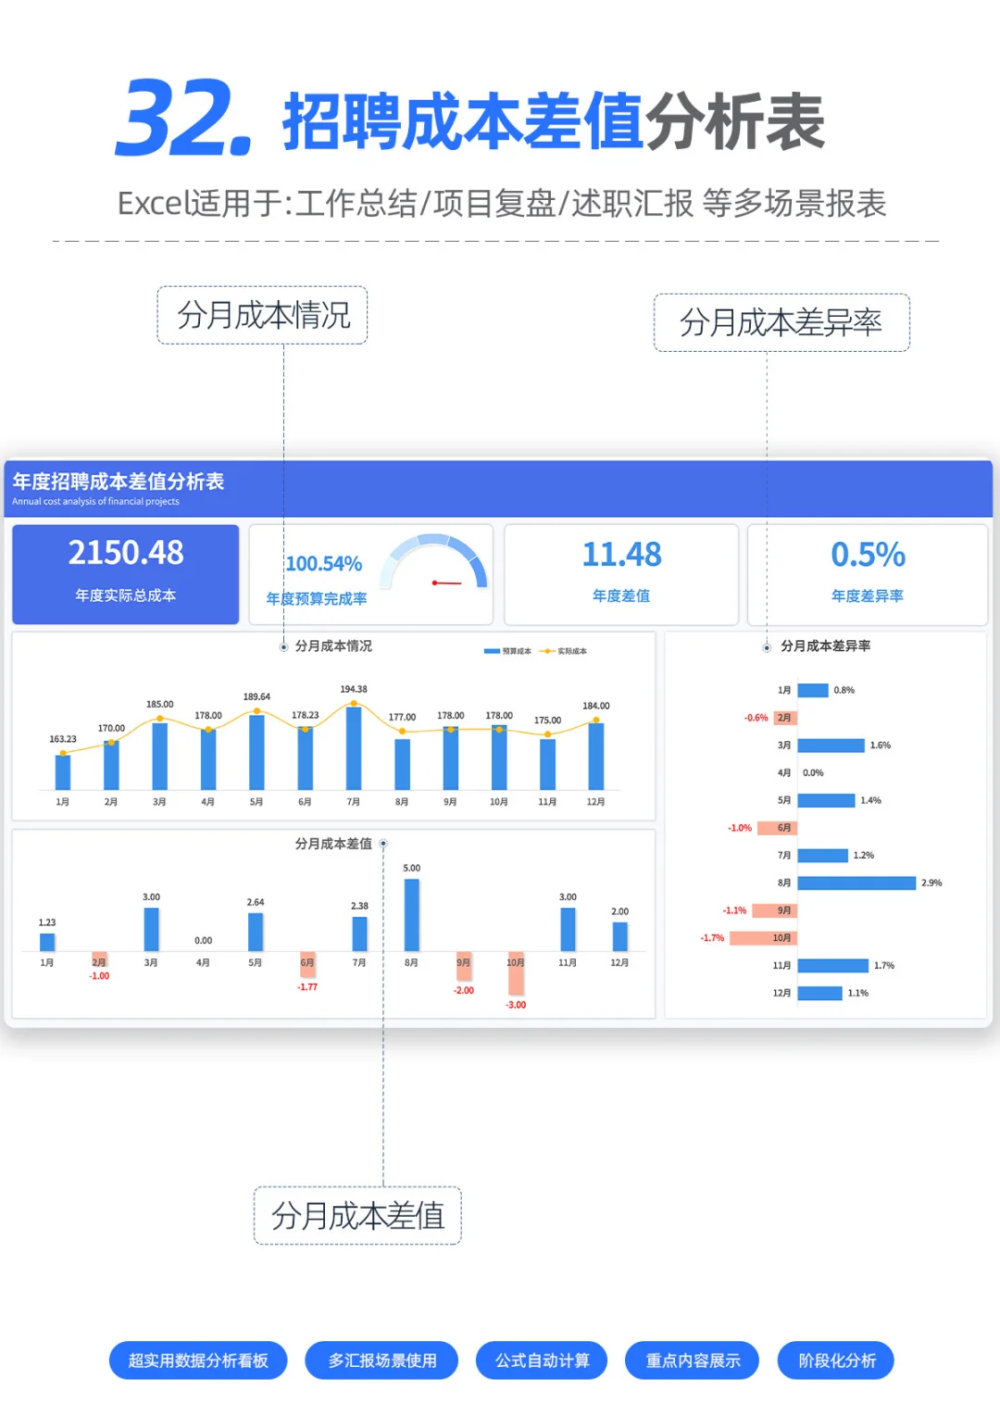
Task: Click the 2150.48 total cost KPI card
Action: coord(125,572)
